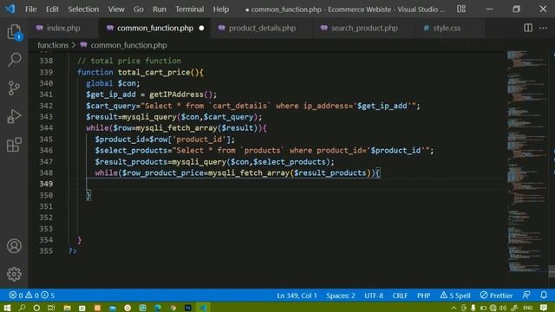Click line number 348 in gutter
This screenshot has width=555, height=312.
(x=46, y=172)
